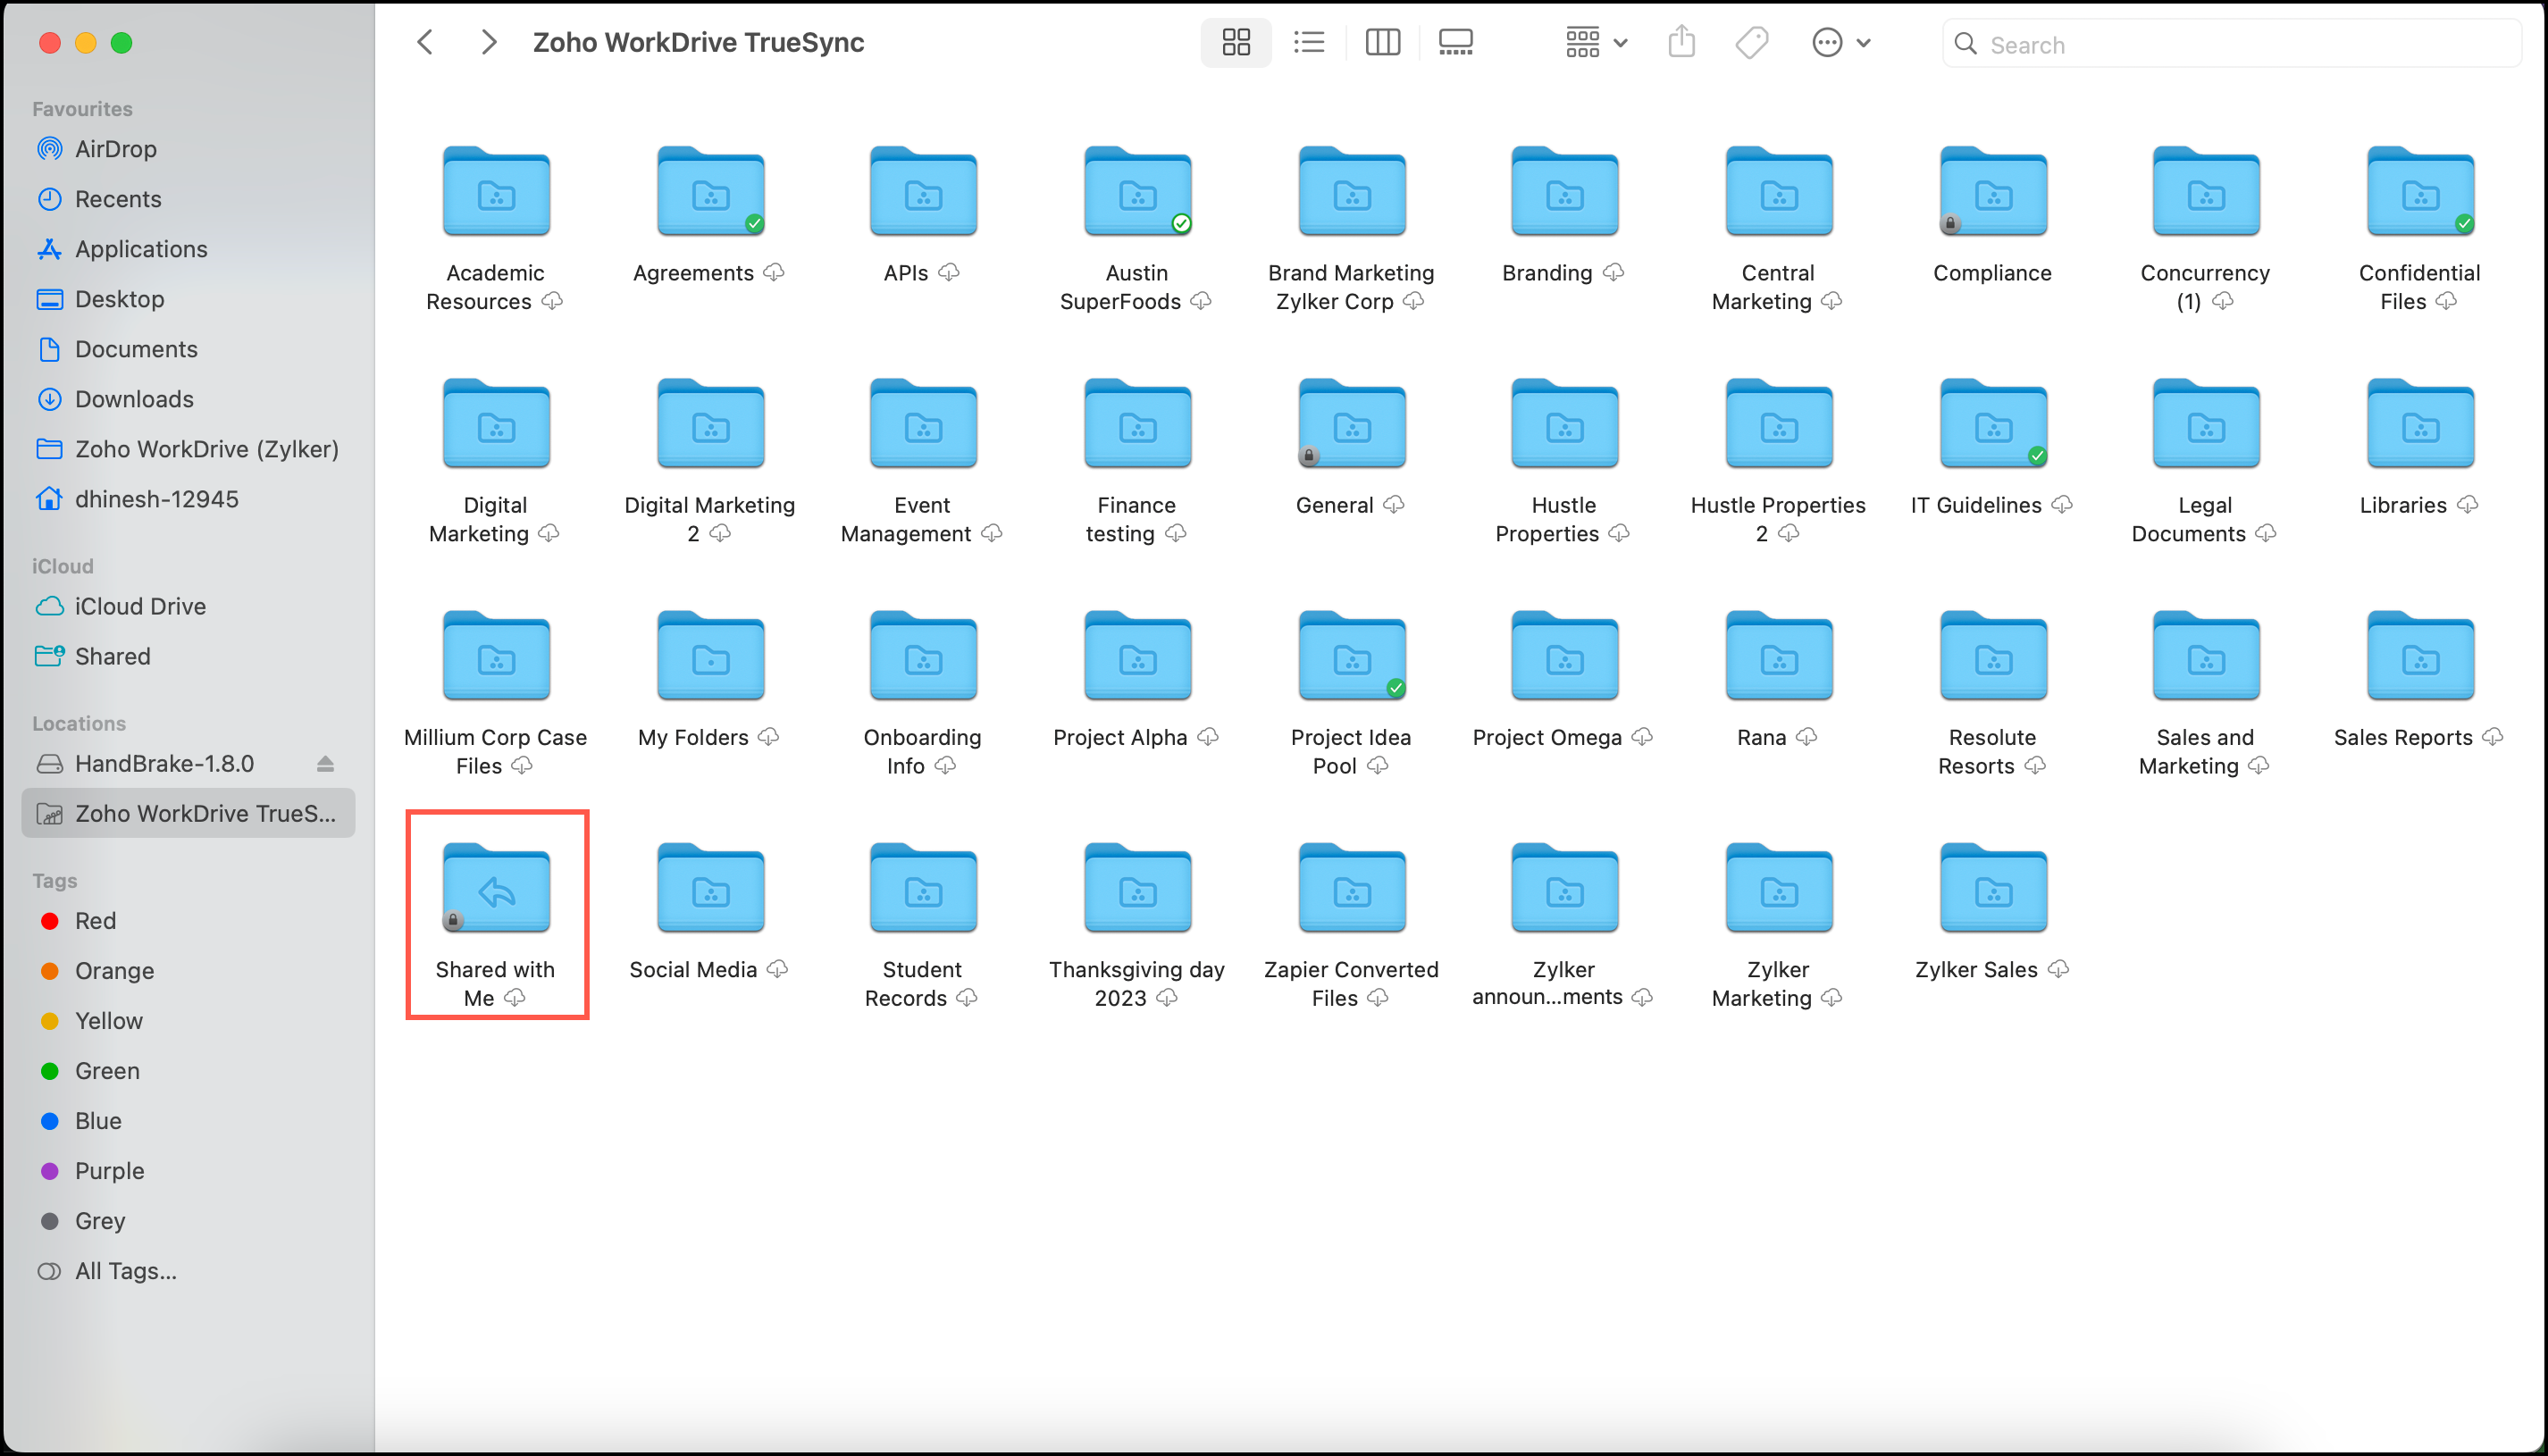This screenshot has width=2548, height=1456.
Task: Switch to icon grid view
Action: (1236, 43)
